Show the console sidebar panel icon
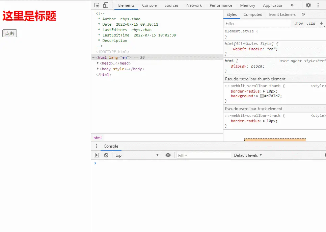Viewport: 326px width, 232px height. (x=97, y=155)
